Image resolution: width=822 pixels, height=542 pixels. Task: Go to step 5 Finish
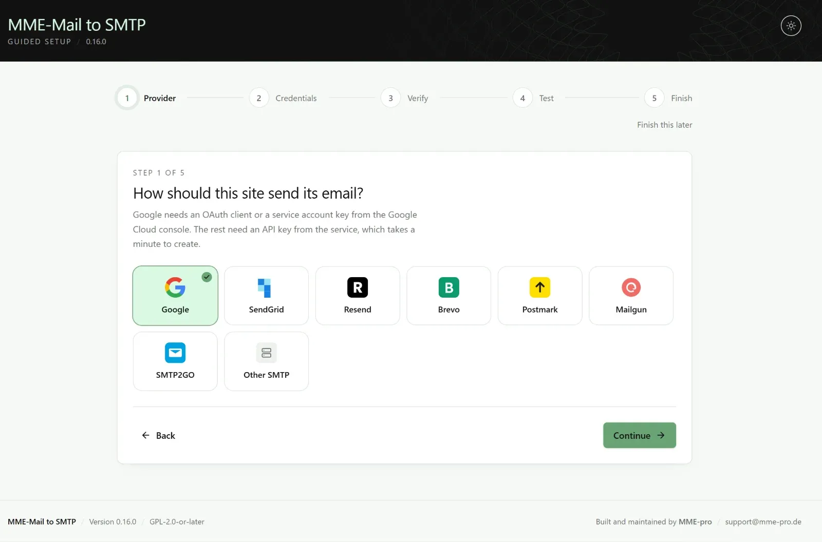tap(668, 98)
